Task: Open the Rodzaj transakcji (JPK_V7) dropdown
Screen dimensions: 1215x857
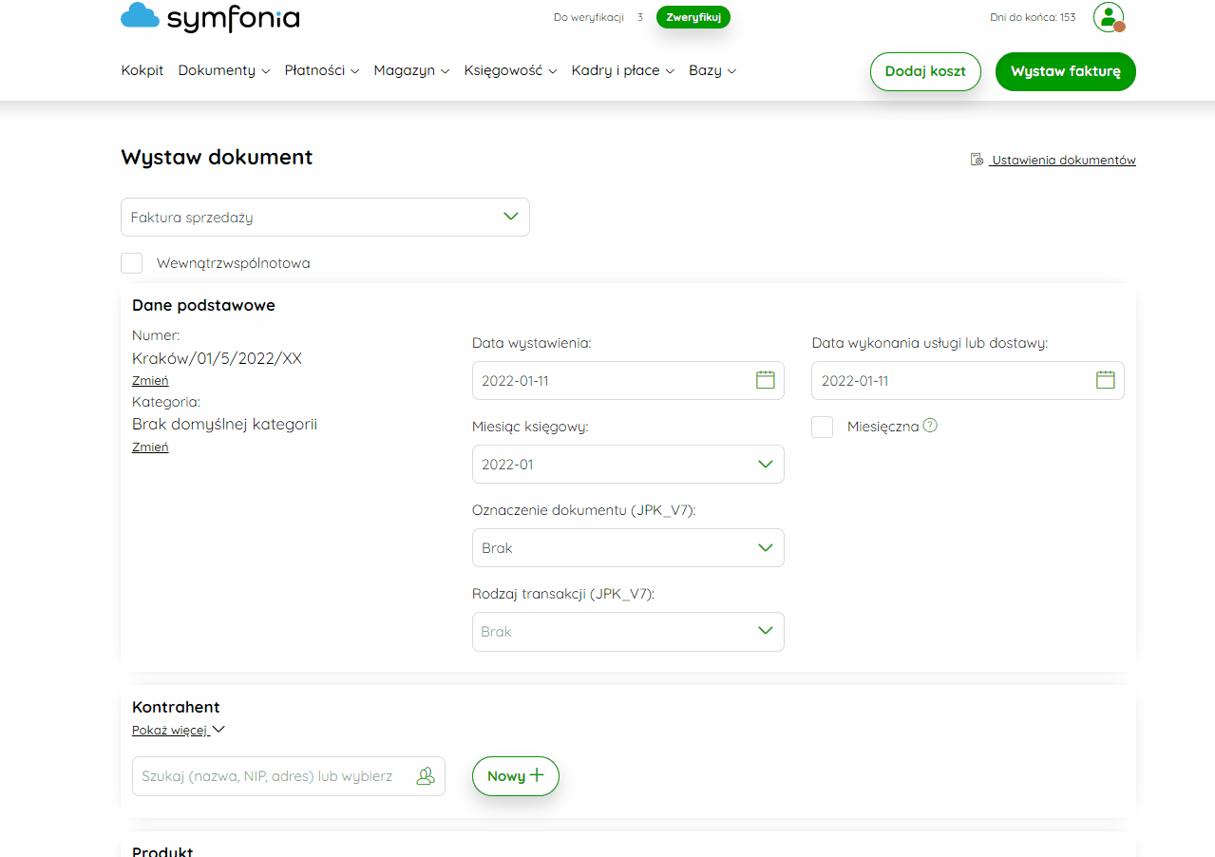Action: pyautogui.click(x=628, y=631)
